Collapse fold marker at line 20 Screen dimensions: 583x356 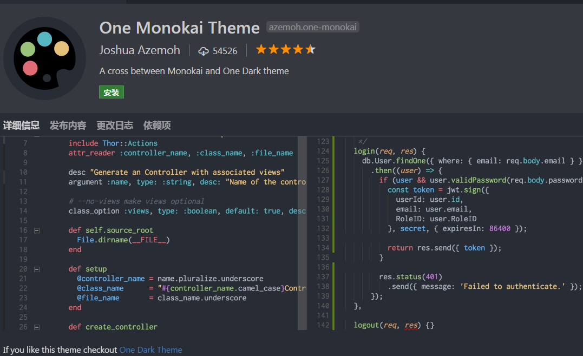[x=37, y=269]
